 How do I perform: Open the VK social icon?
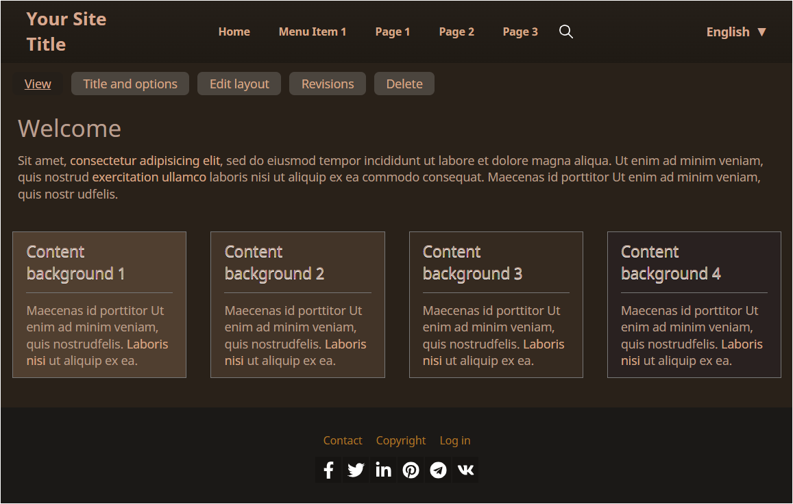(465, 470)
